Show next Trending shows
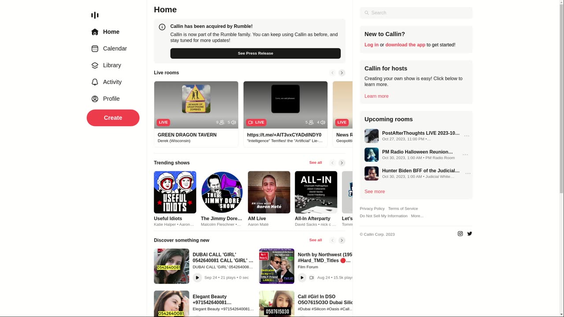Viewport: 564px width, 317px height. click(x=341, y=163)
